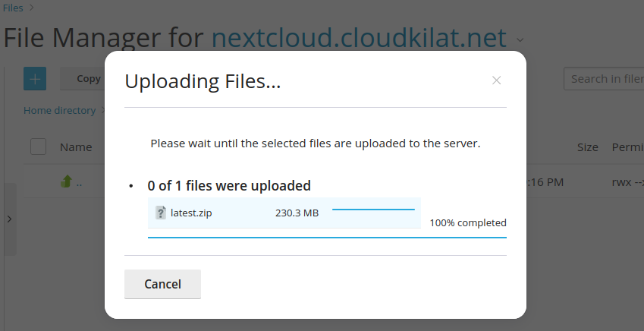The width and height of the screenshot is (644, 331).
Task: Toggle the select-all files checkbox
Action: tap(38, 147)
